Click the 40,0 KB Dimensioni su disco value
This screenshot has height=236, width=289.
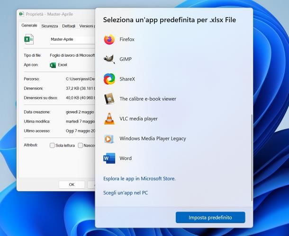[81, 98]
